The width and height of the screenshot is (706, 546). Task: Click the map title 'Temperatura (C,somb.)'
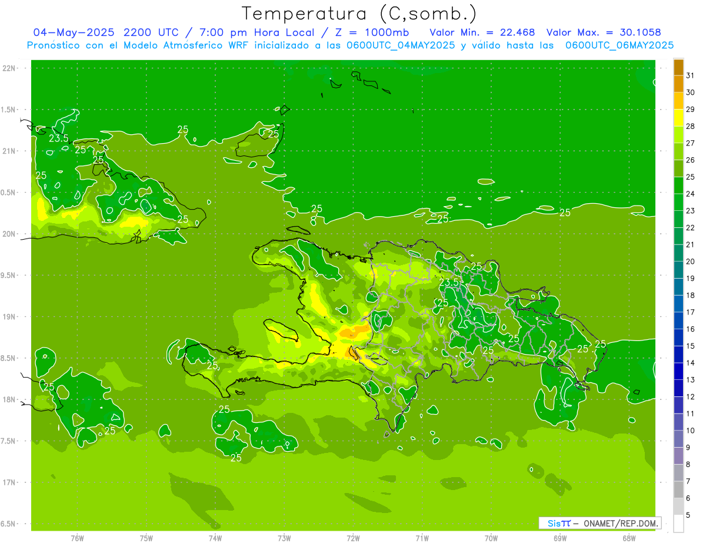click(x=359, y=14)
